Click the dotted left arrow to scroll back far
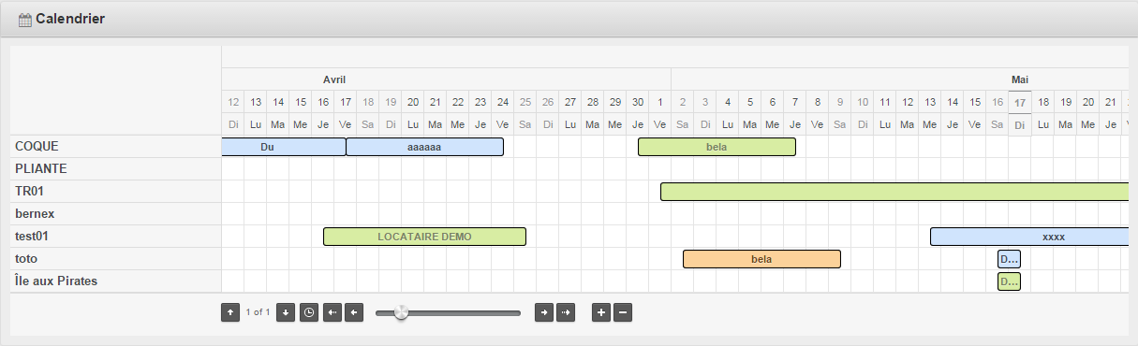The height and width of the screenshot is (346, 1138). coord(332,312)
